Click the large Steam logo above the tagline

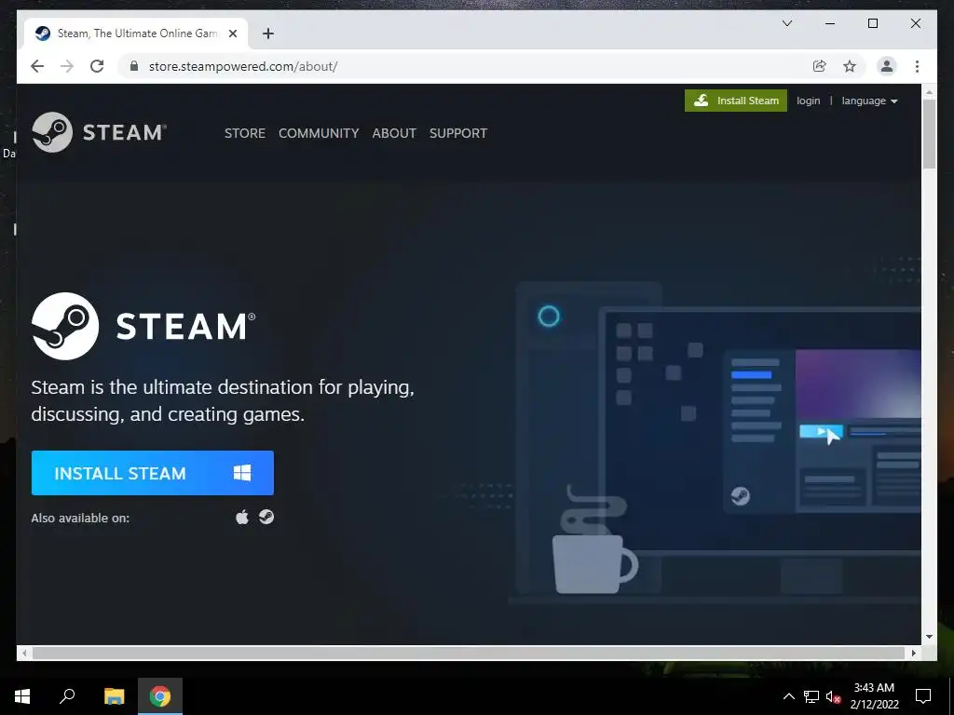pyautogui.click(x=143, y=326)
